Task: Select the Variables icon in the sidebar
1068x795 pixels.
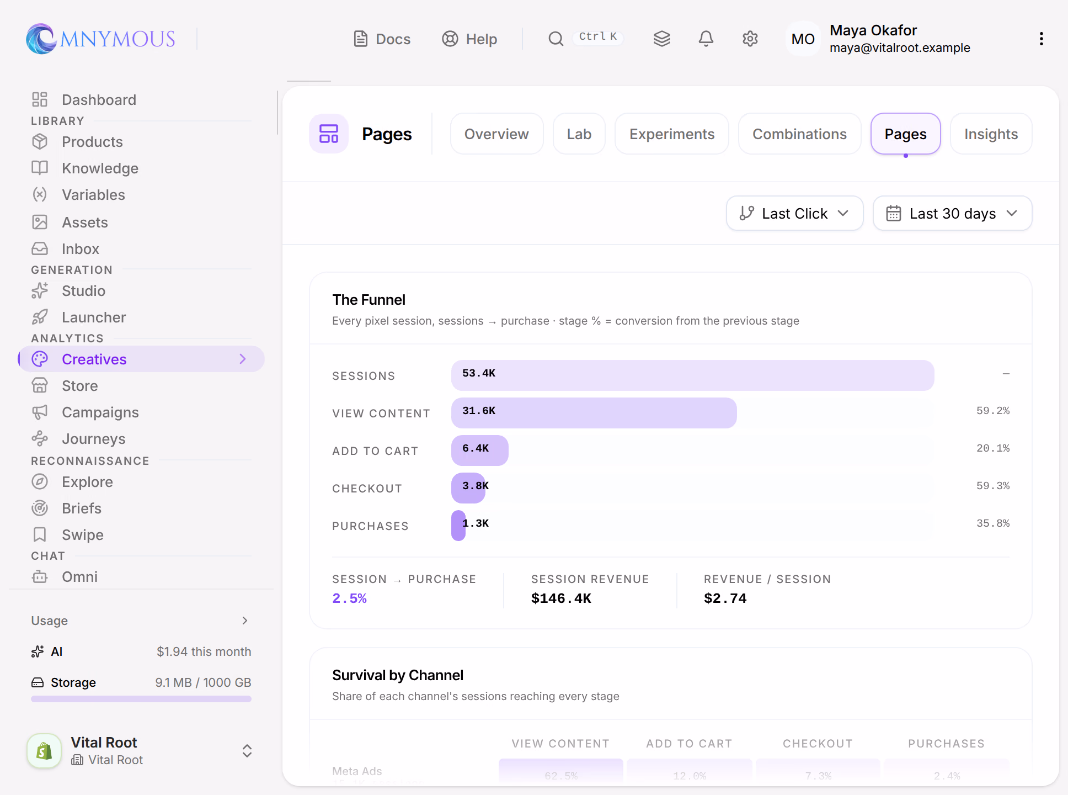Action: [x=40, y=194]
